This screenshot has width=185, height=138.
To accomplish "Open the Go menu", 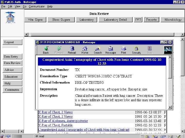I will point(25,6).
